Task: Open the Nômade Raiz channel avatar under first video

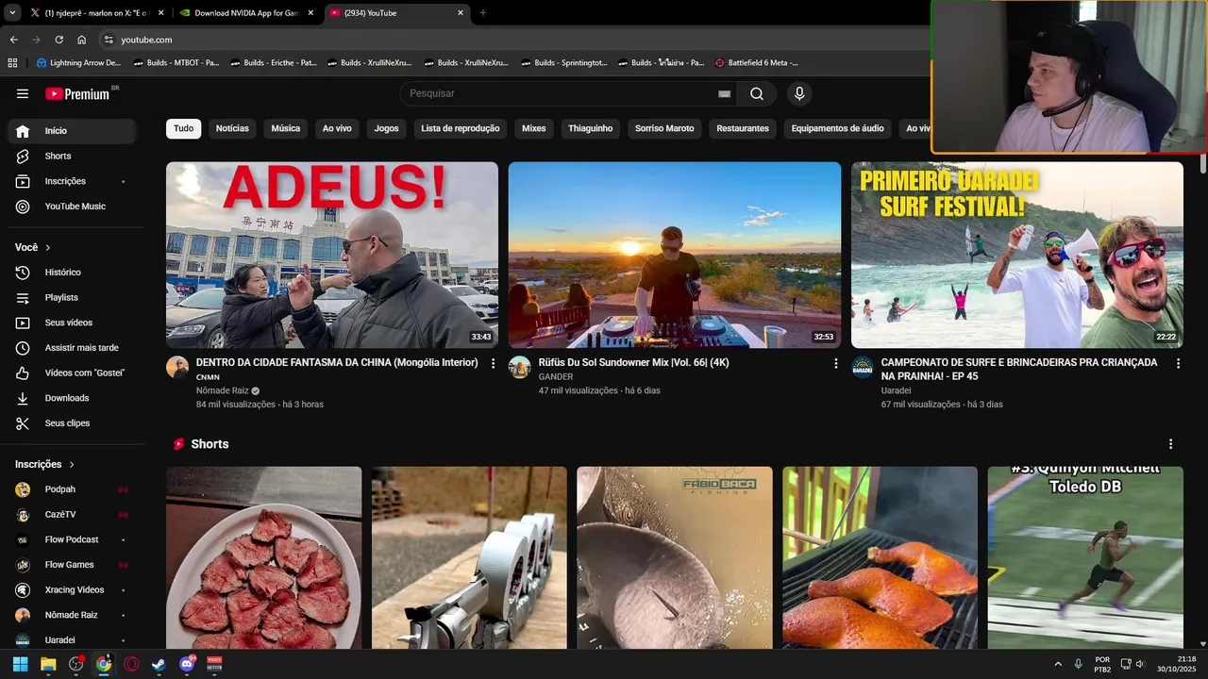Action: coord(177,367)
